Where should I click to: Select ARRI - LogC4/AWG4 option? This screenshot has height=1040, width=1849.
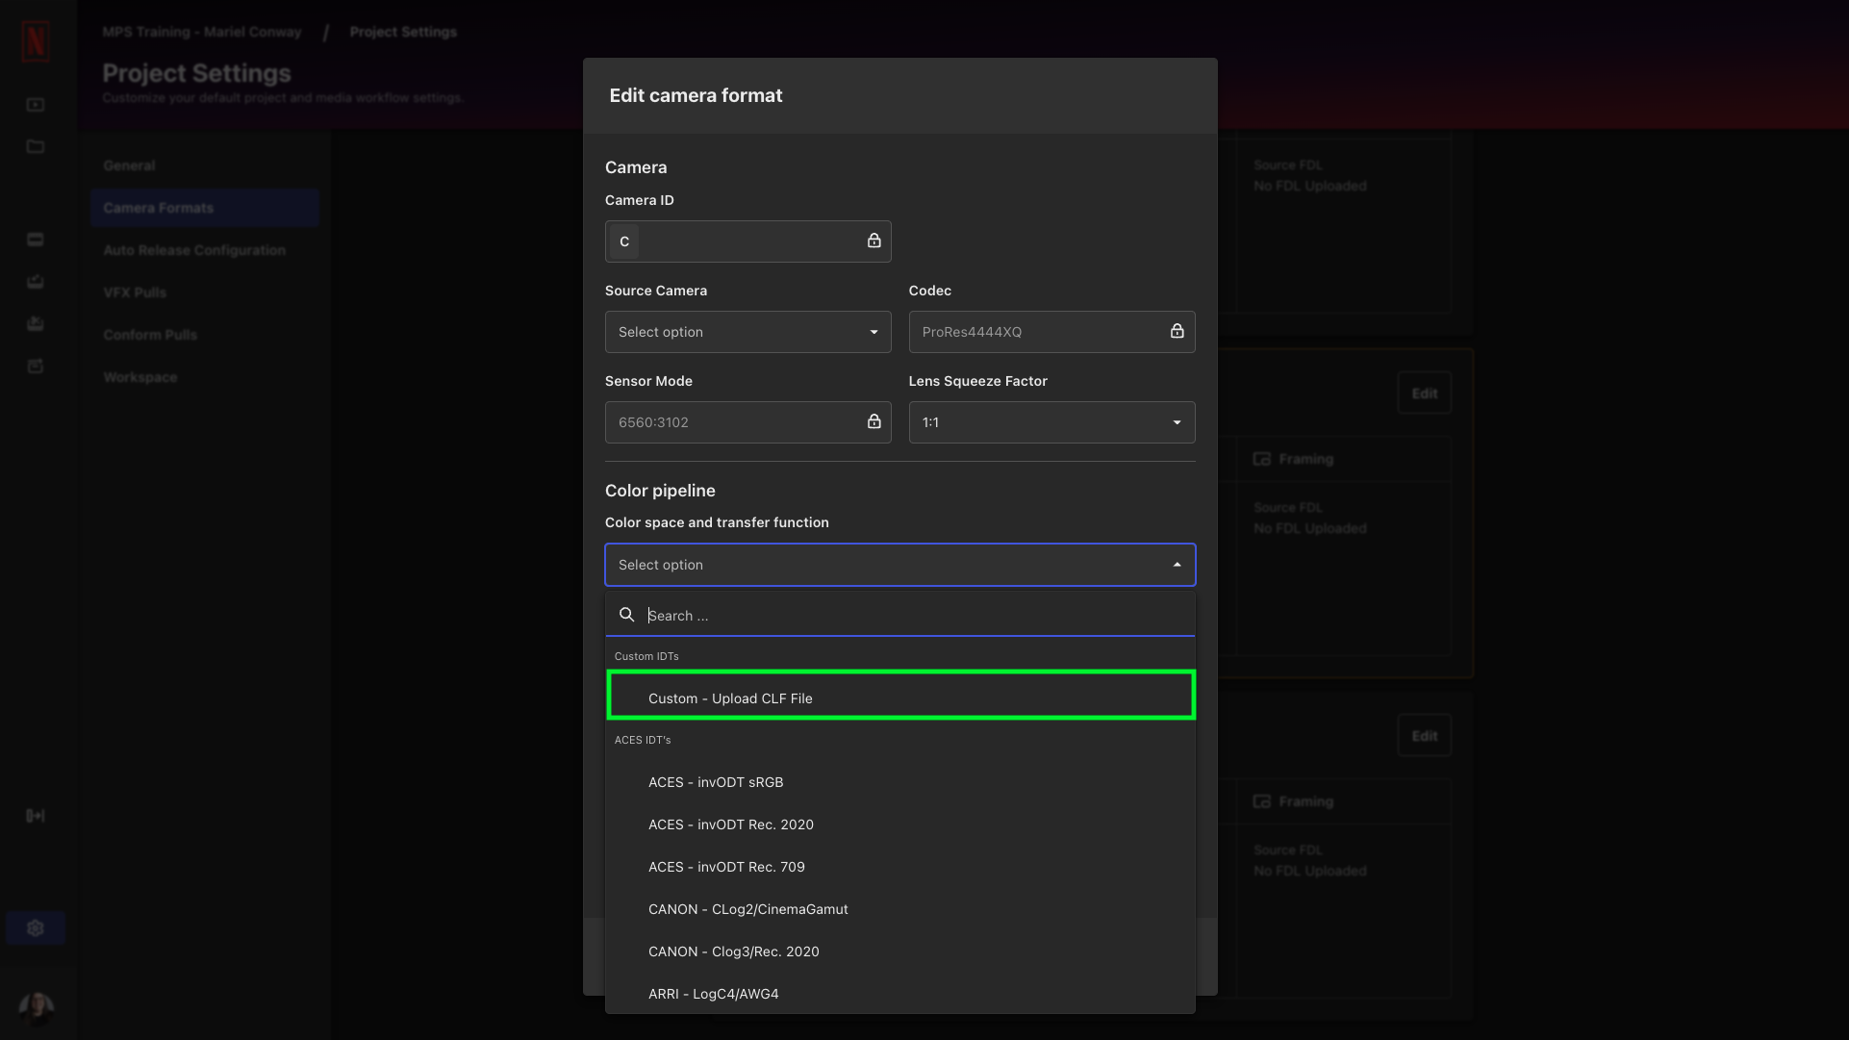pyautogui.click(x=899, y=994)
